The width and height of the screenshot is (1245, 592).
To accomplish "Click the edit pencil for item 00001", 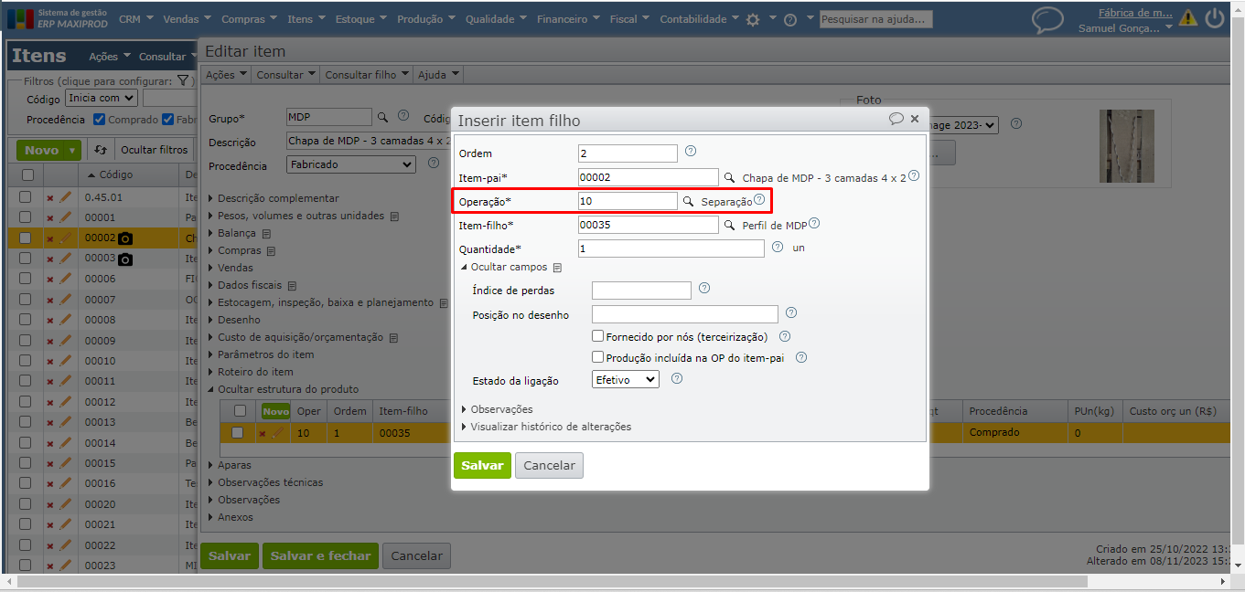I will pyautogui.click(x=65, y=217).
